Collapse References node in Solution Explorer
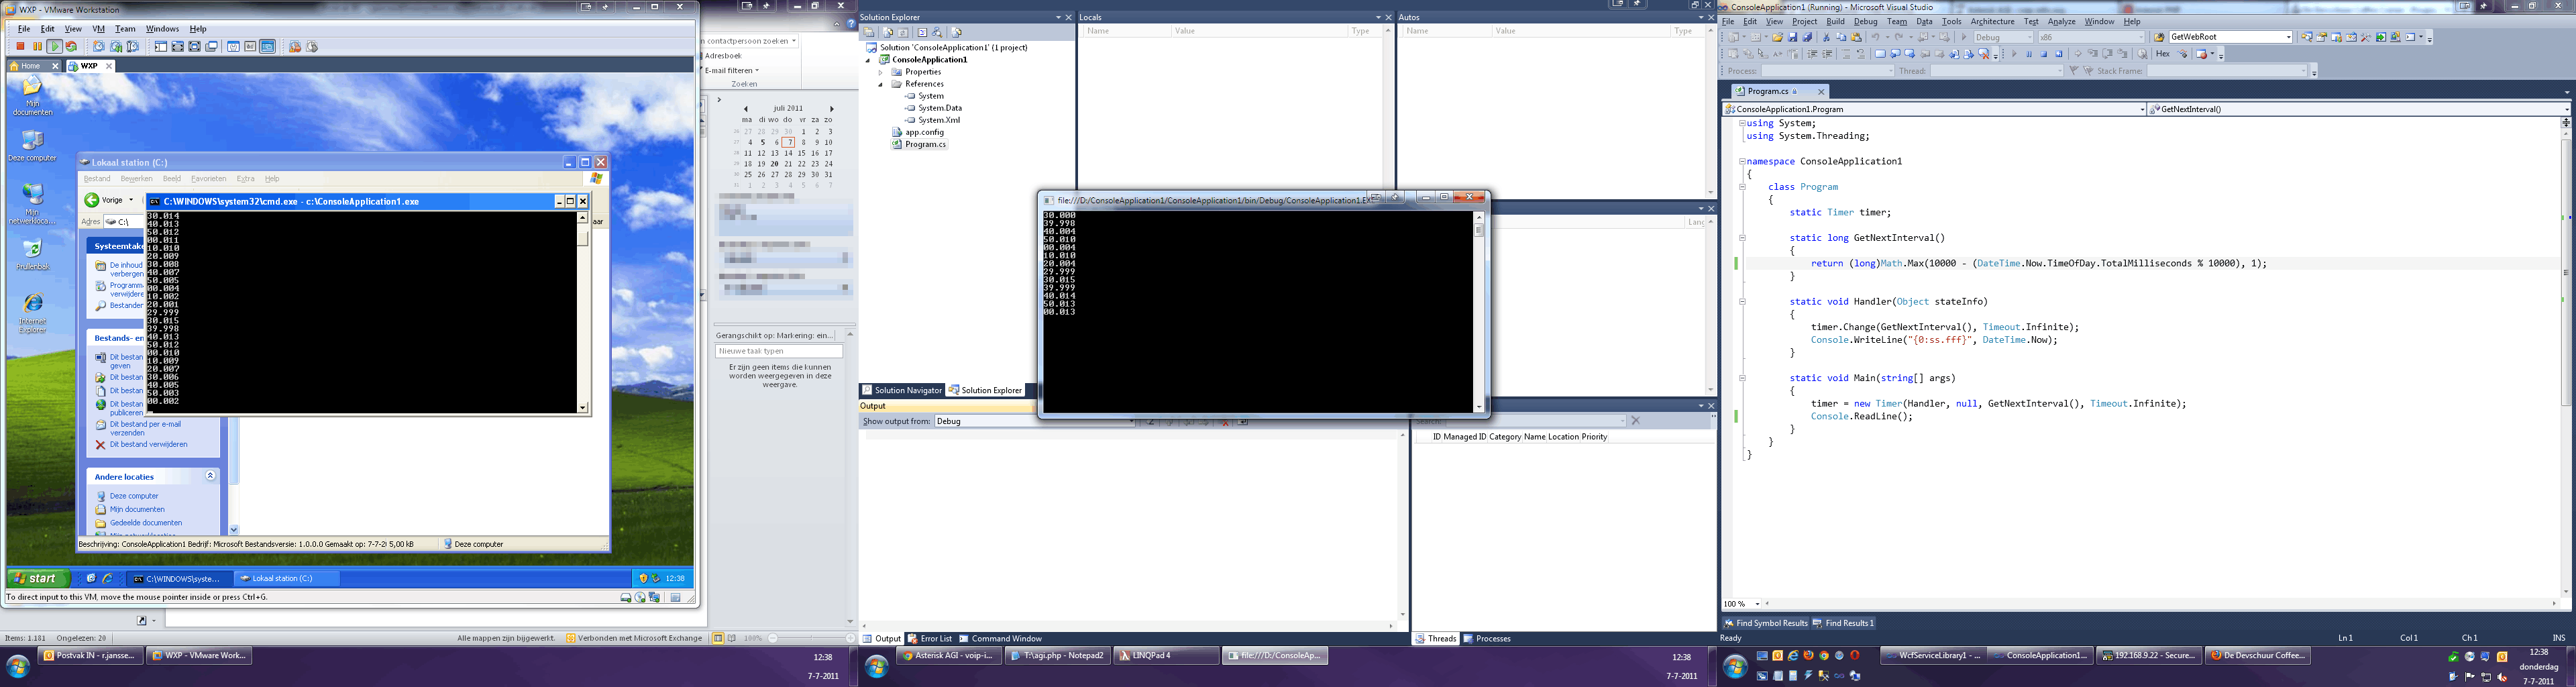The height and width of the screenshot is (687, 2576). pos(880,85)
